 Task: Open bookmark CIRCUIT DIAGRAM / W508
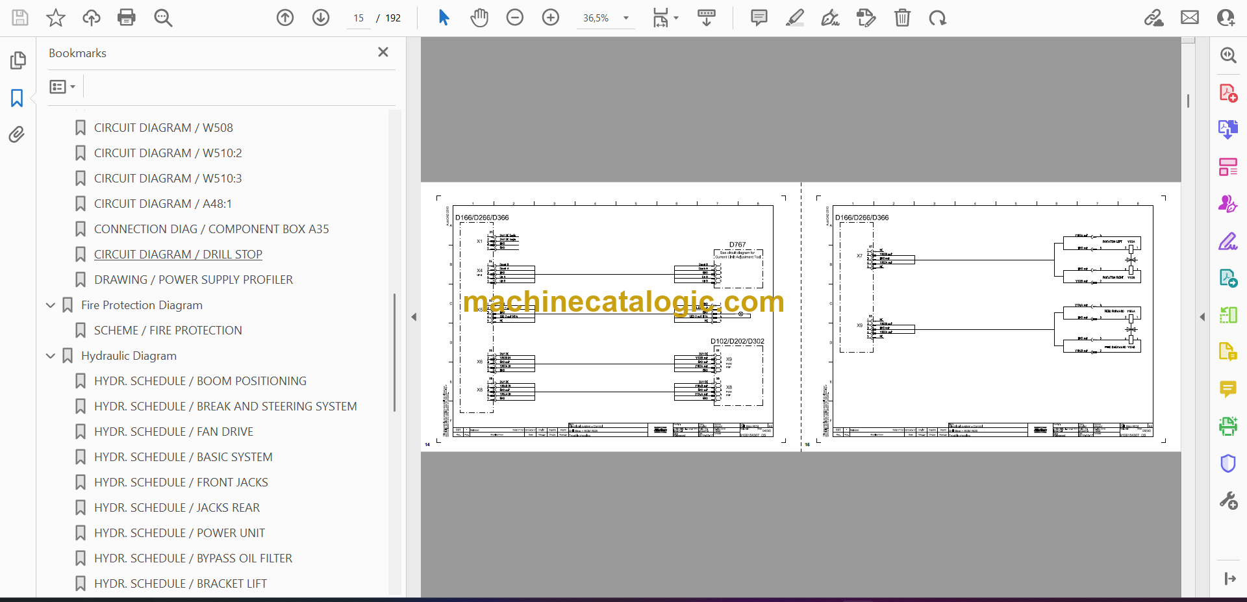pos(163,128)
